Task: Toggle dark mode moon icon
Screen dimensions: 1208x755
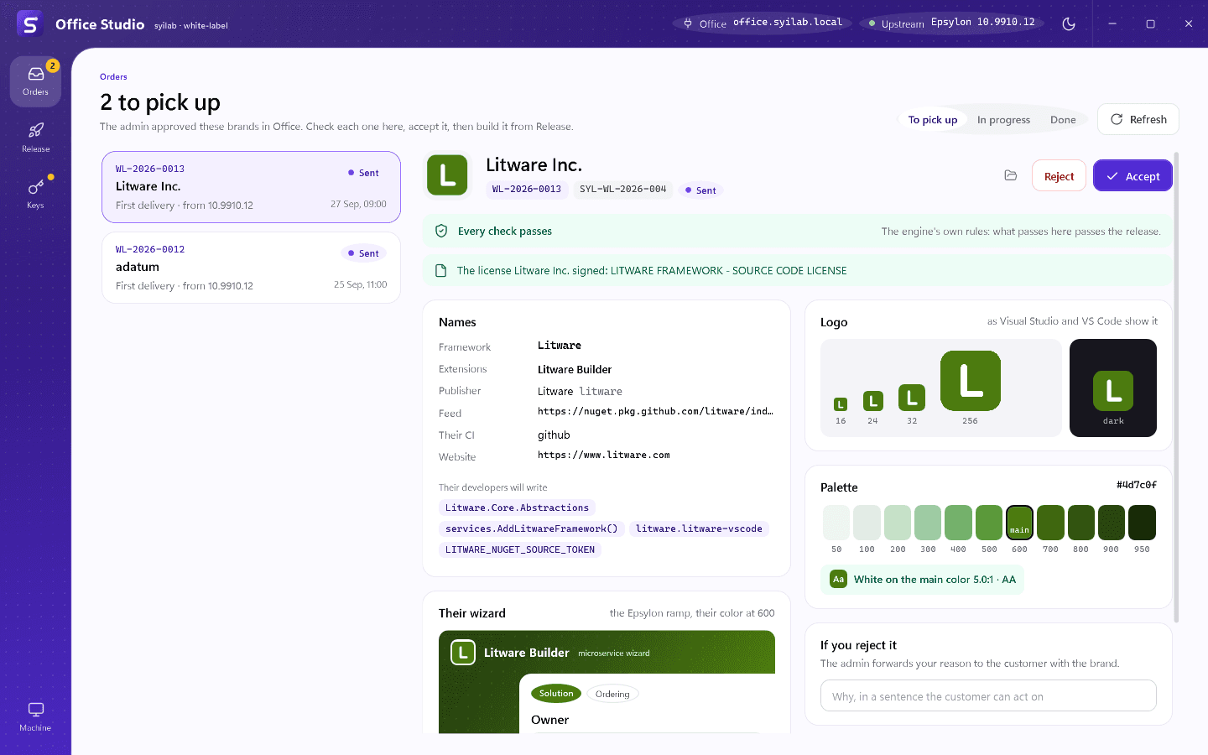Action: tap(1069, 23)
